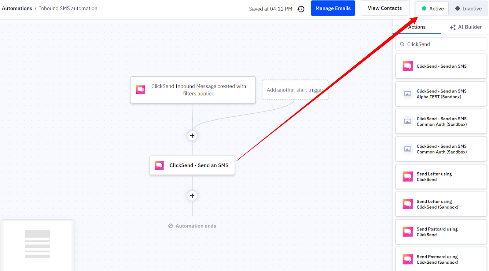Click the AI Builder sparkle icon
This screenshot has width=489, height=271.
coord(453,27)
